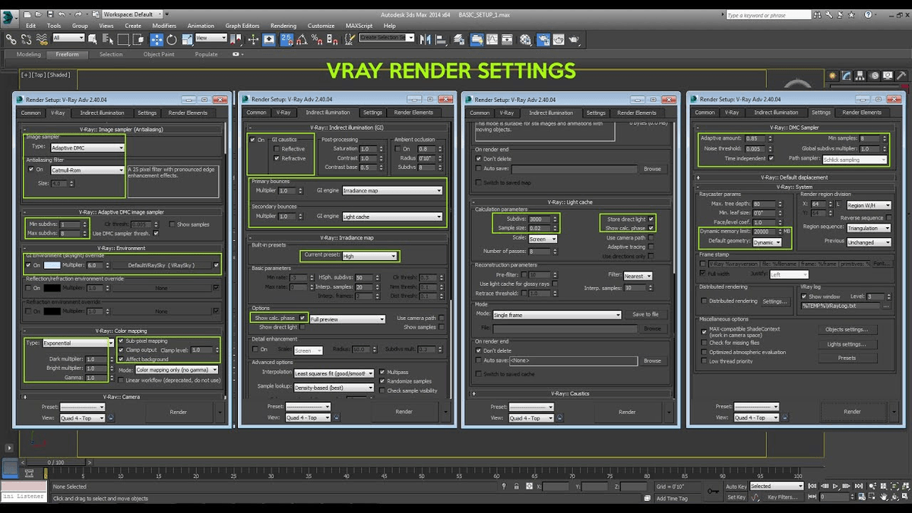912x513 pixels.
Task: Toggle the Sub-pixel mapping checkbox
Action: pos(121,341)
